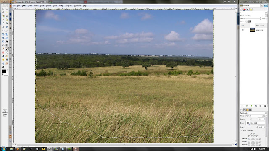Select the Paintbrush tool
This screenshot has height=151, width=269.
click(7, 49)
